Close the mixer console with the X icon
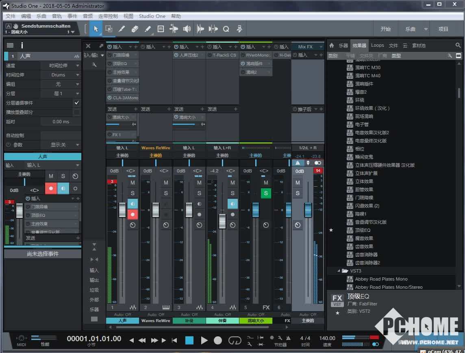 tap(88, 46)
